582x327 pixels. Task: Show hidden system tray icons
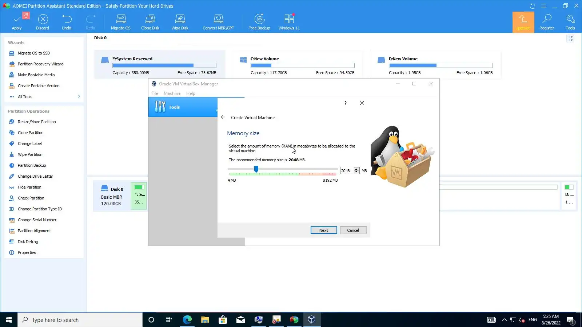(504, 320)
